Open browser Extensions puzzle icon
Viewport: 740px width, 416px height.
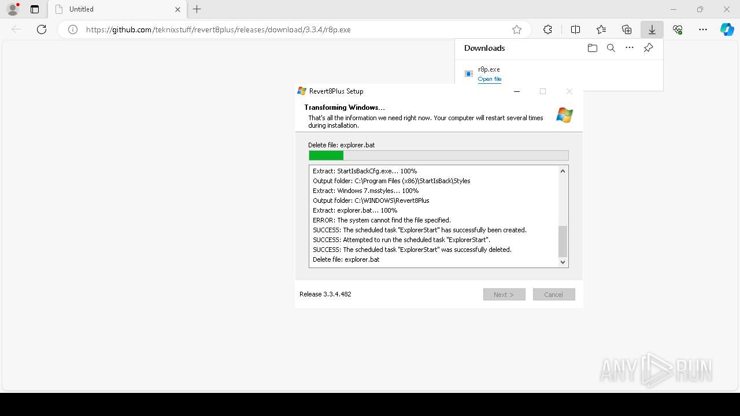[547, 29]
